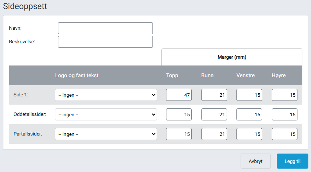Select Oddetallssider Høyre margin field
The height and width of the screenshot is (172, 311).
point(284,114)
